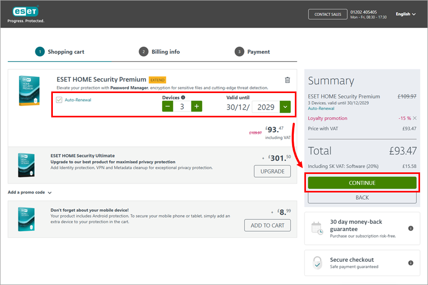
Task: Click the Auto-Renewal link in Summary
Action: tap(321, 108)
